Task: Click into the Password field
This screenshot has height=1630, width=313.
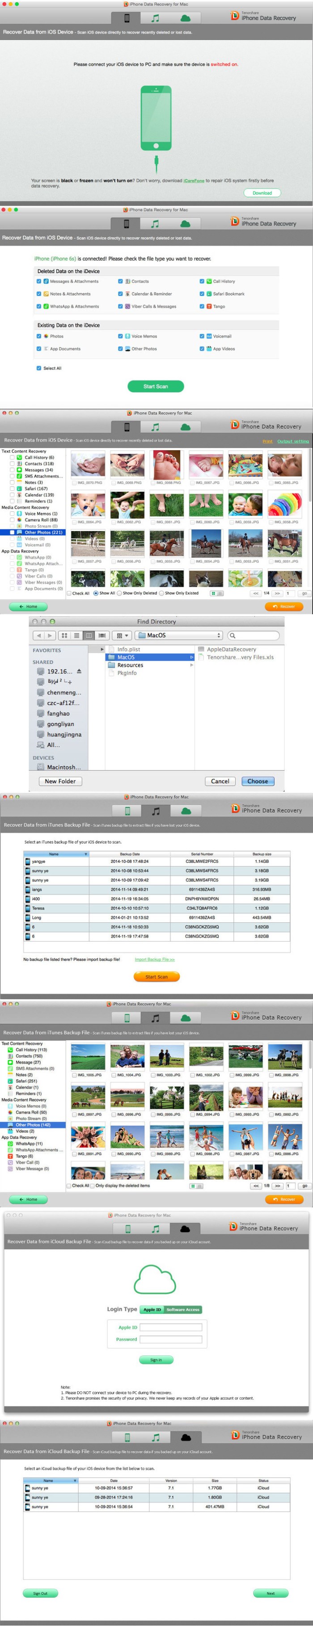Action: click(x=171, y=1339)
